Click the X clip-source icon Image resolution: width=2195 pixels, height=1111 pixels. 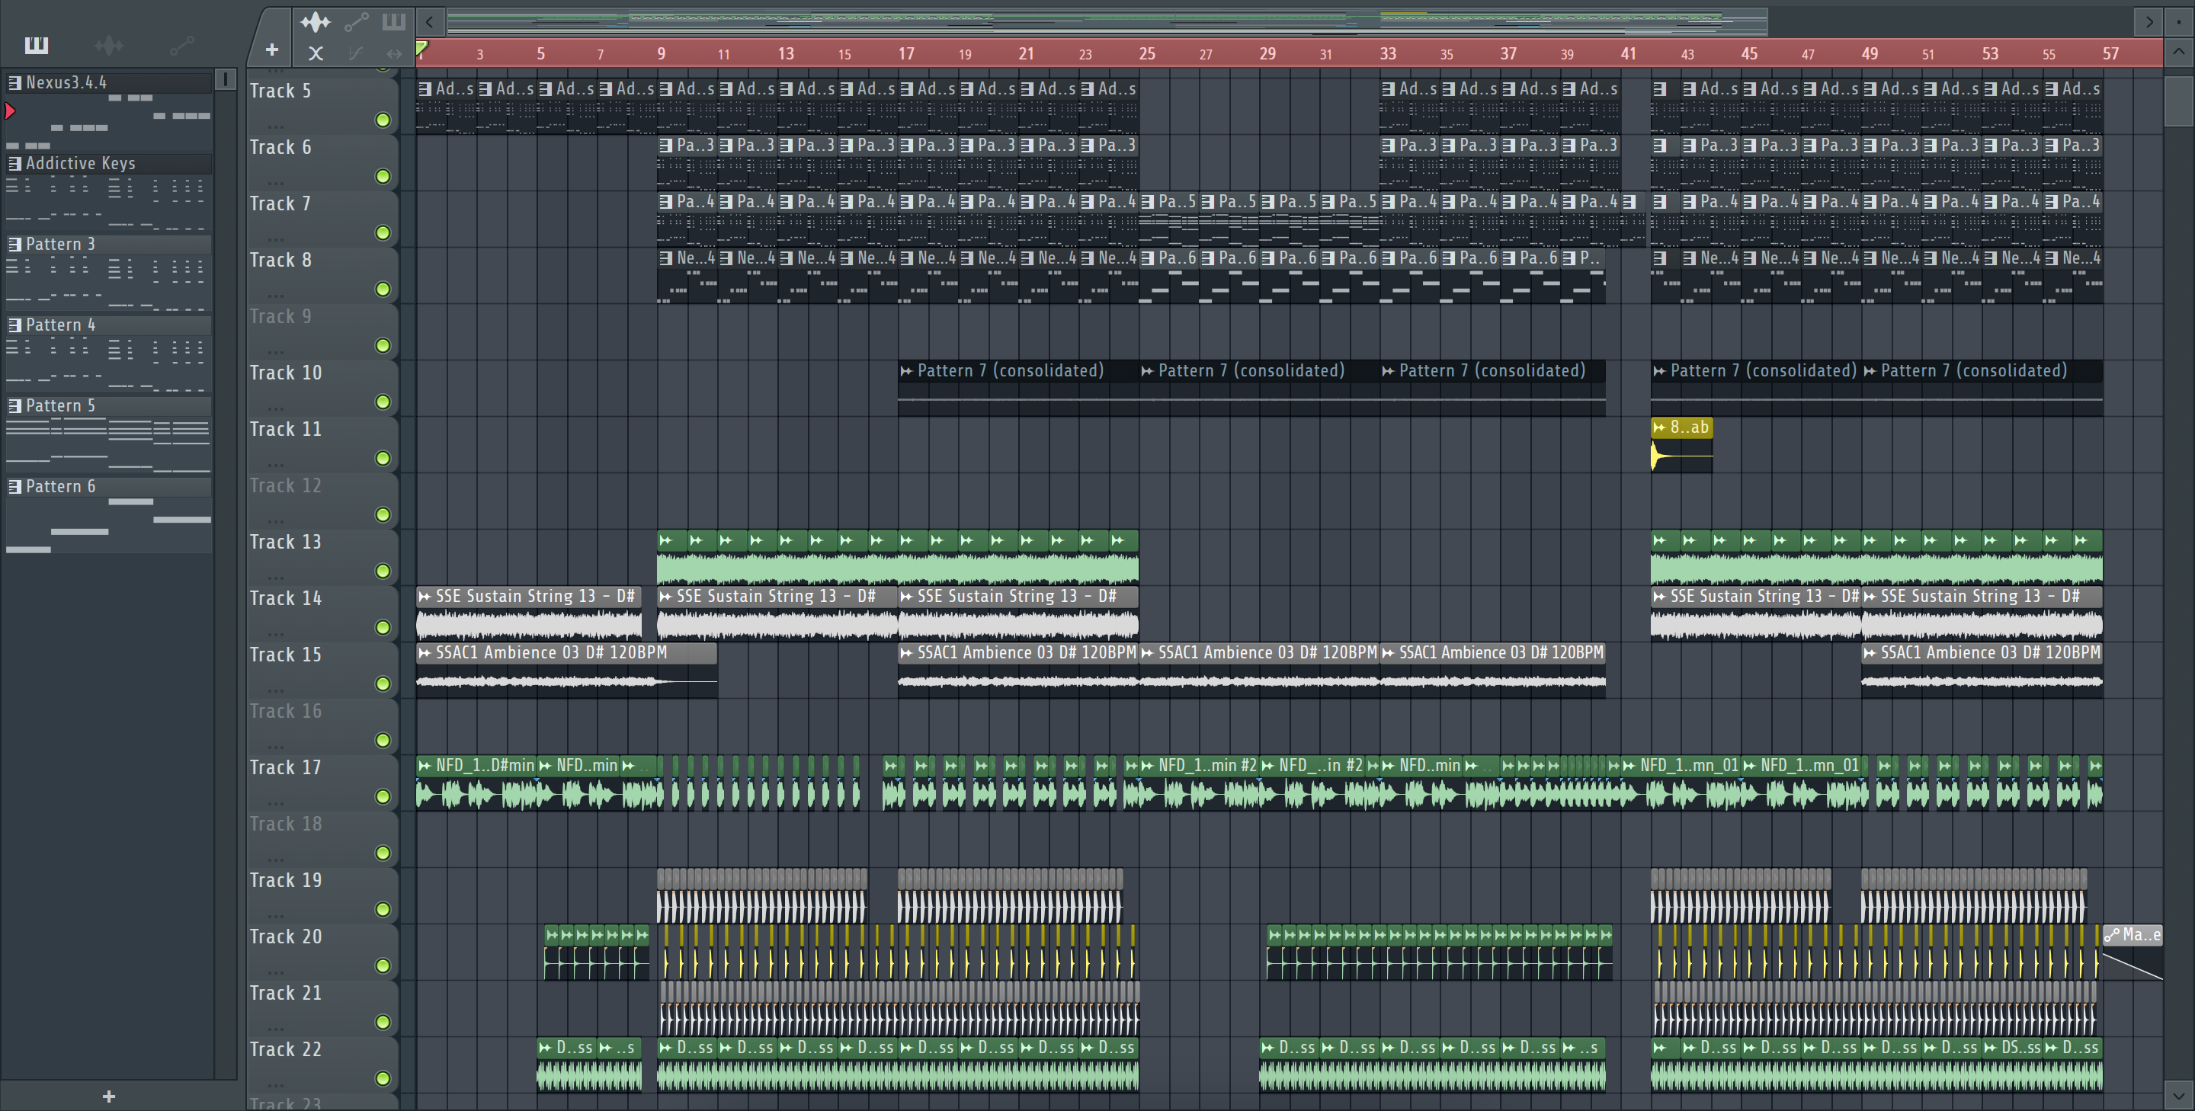pos(316,53)
